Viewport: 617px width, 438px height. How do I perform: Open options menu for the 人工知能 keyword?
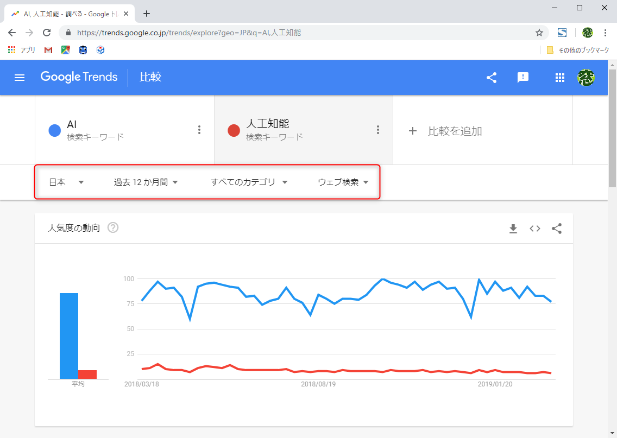tap(378, 130)
